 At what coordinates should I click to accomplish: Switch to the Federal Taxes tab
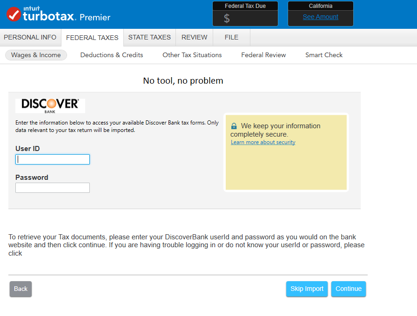pos(92,38)
